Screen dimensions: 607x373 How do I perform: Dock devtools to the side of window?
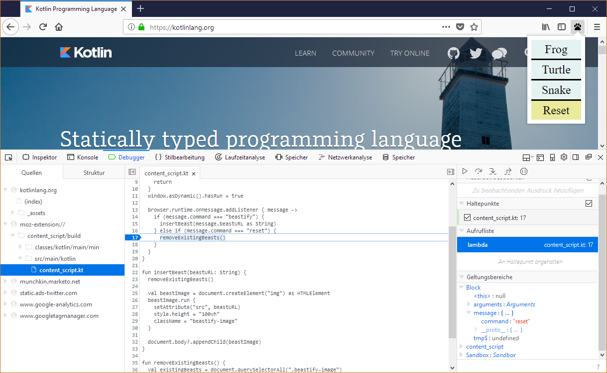[576, 157]
